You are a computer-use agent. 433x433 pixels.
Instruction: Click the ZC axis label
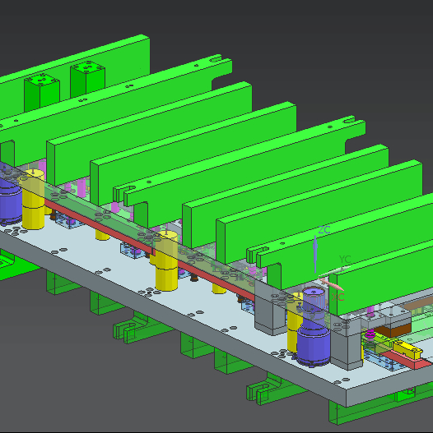coord(324,229)
